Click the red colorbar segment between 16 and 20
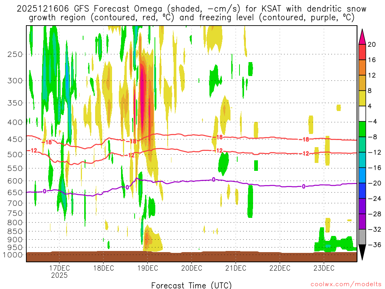The width and height of the screenshot is (385, 289). (x=362, y=52)
